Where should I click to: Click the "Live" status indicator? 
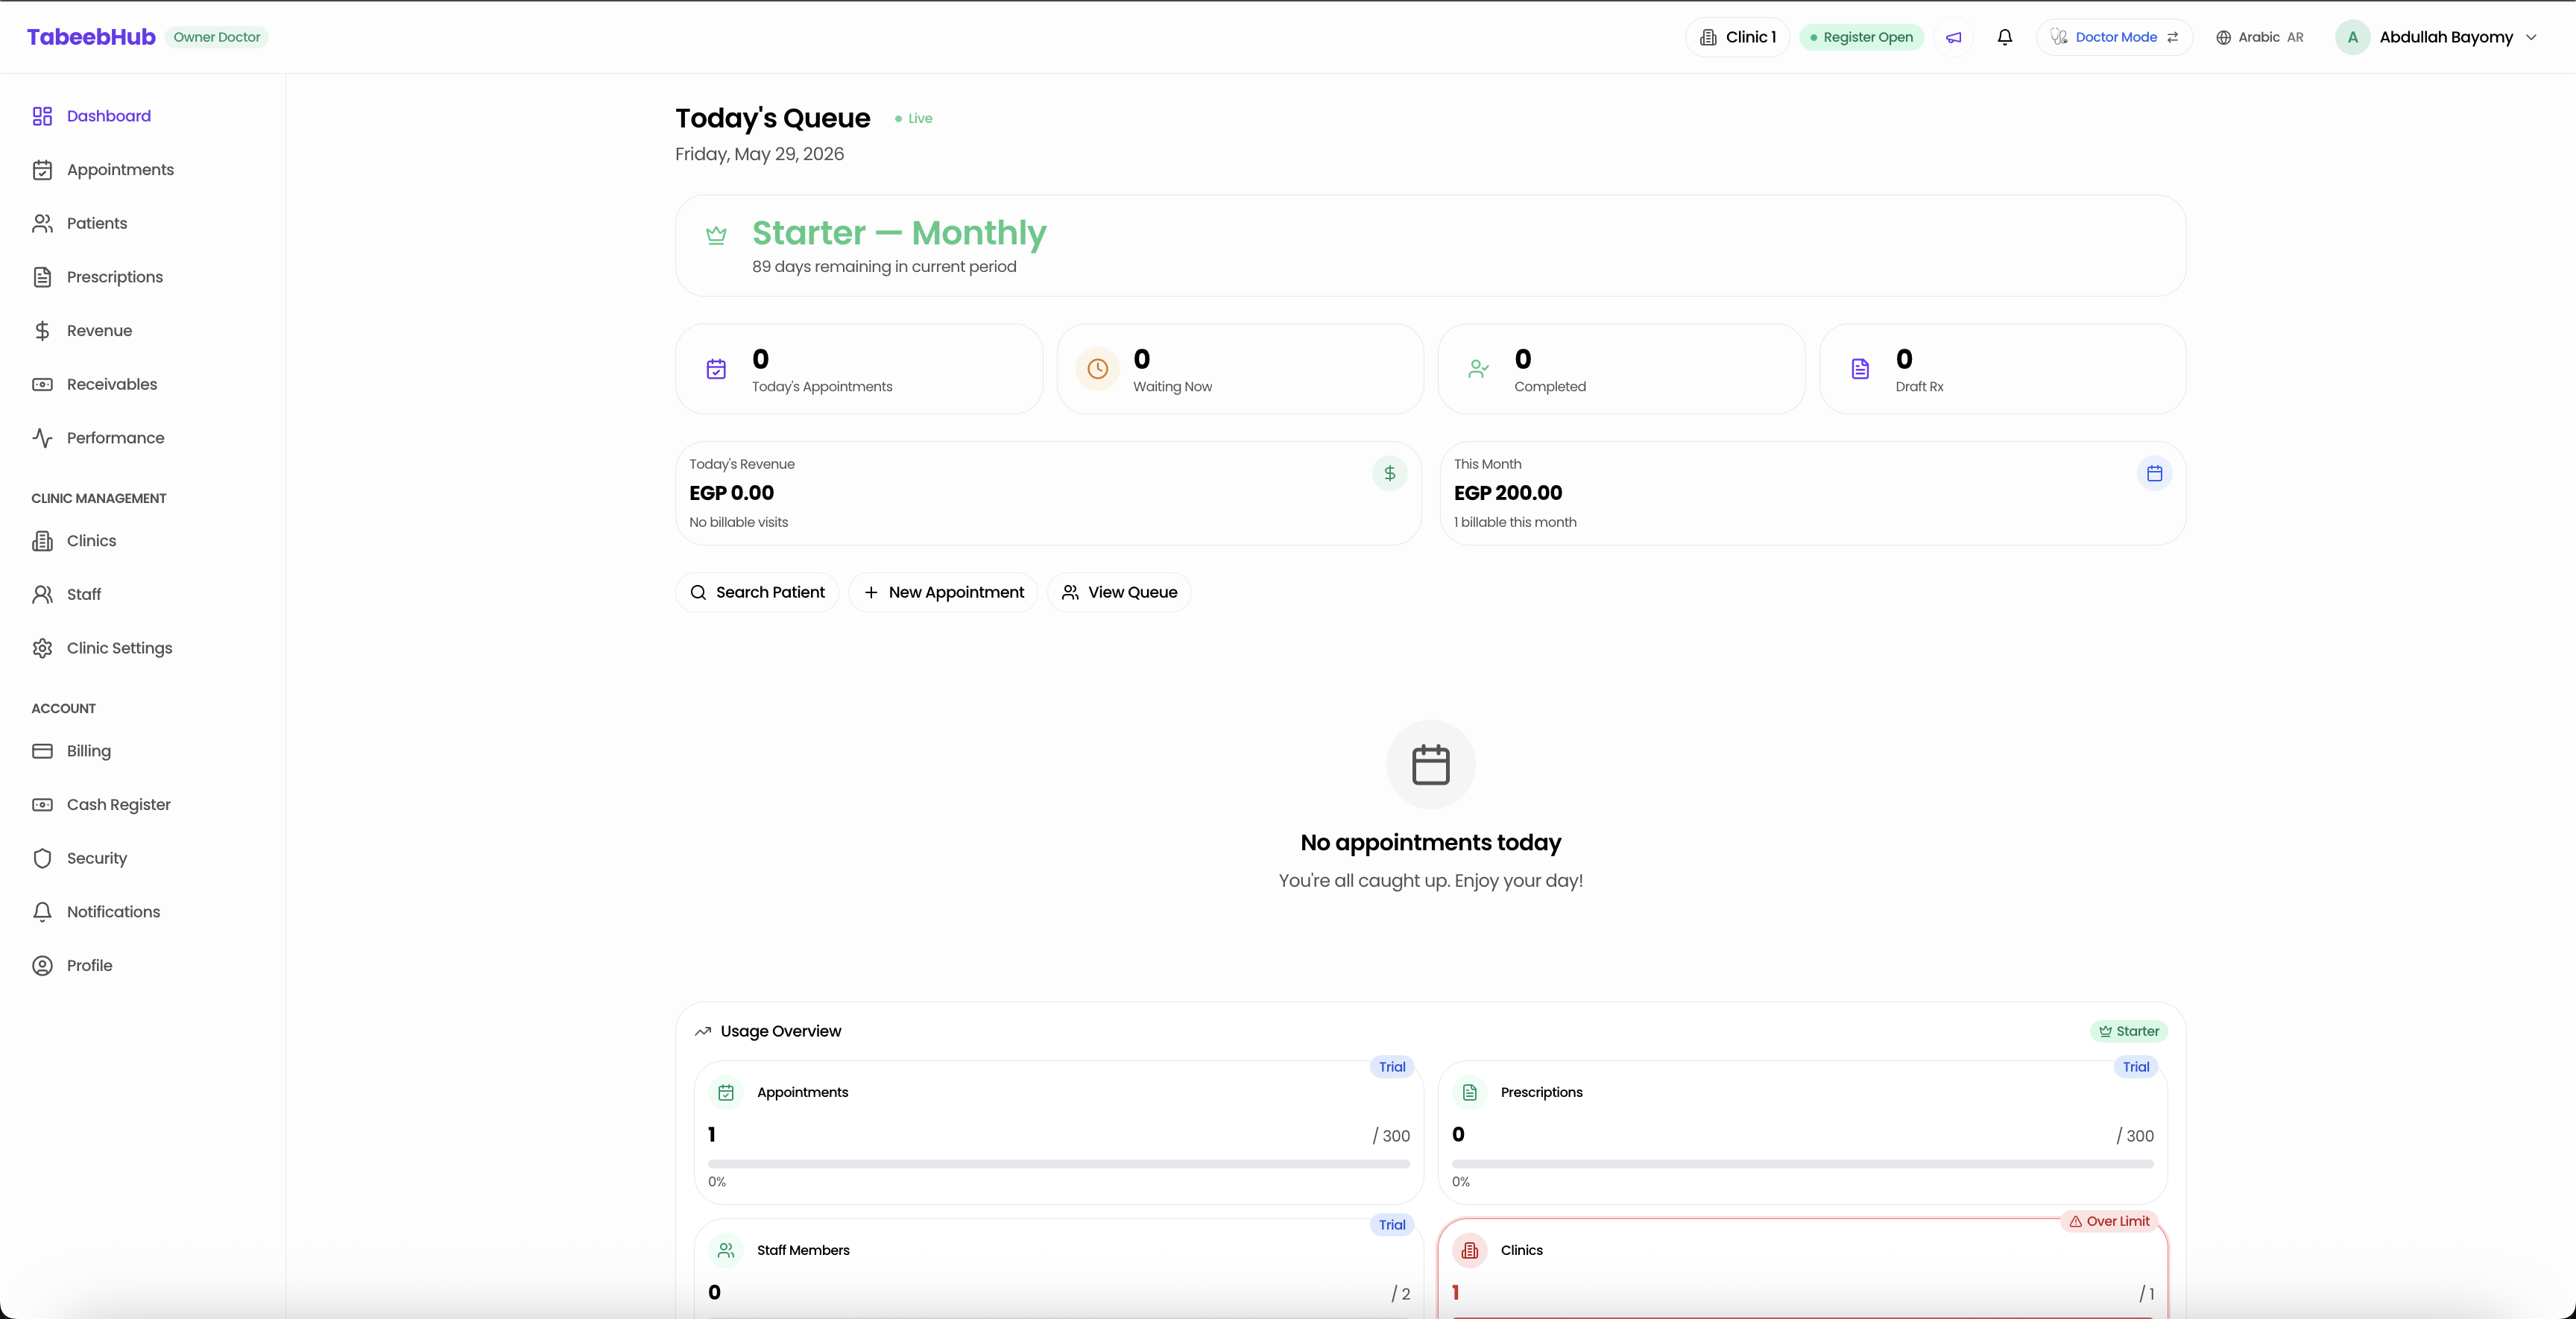[x=914, y=119]
